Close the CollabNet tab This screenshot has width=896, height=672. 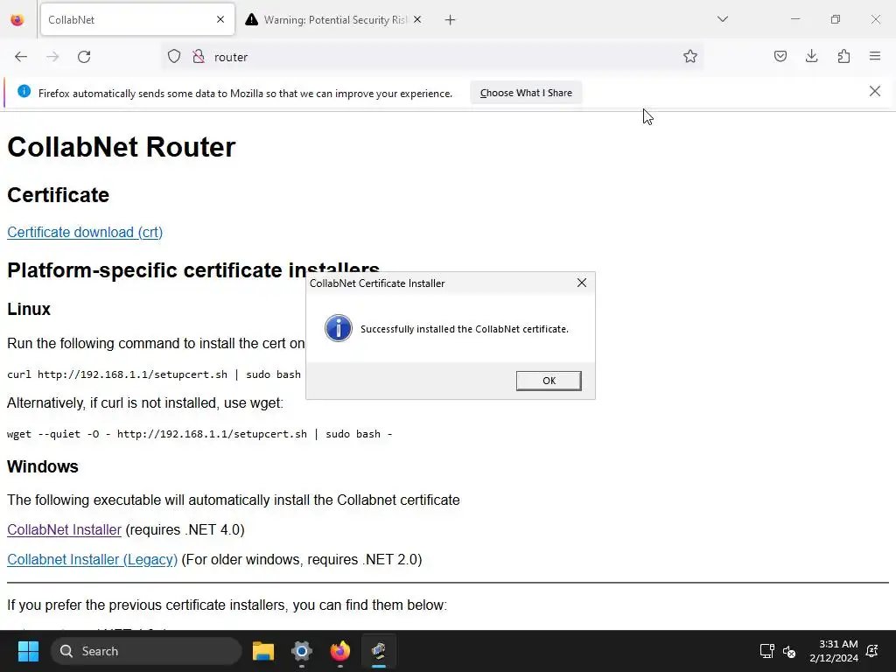pos(220,19)
